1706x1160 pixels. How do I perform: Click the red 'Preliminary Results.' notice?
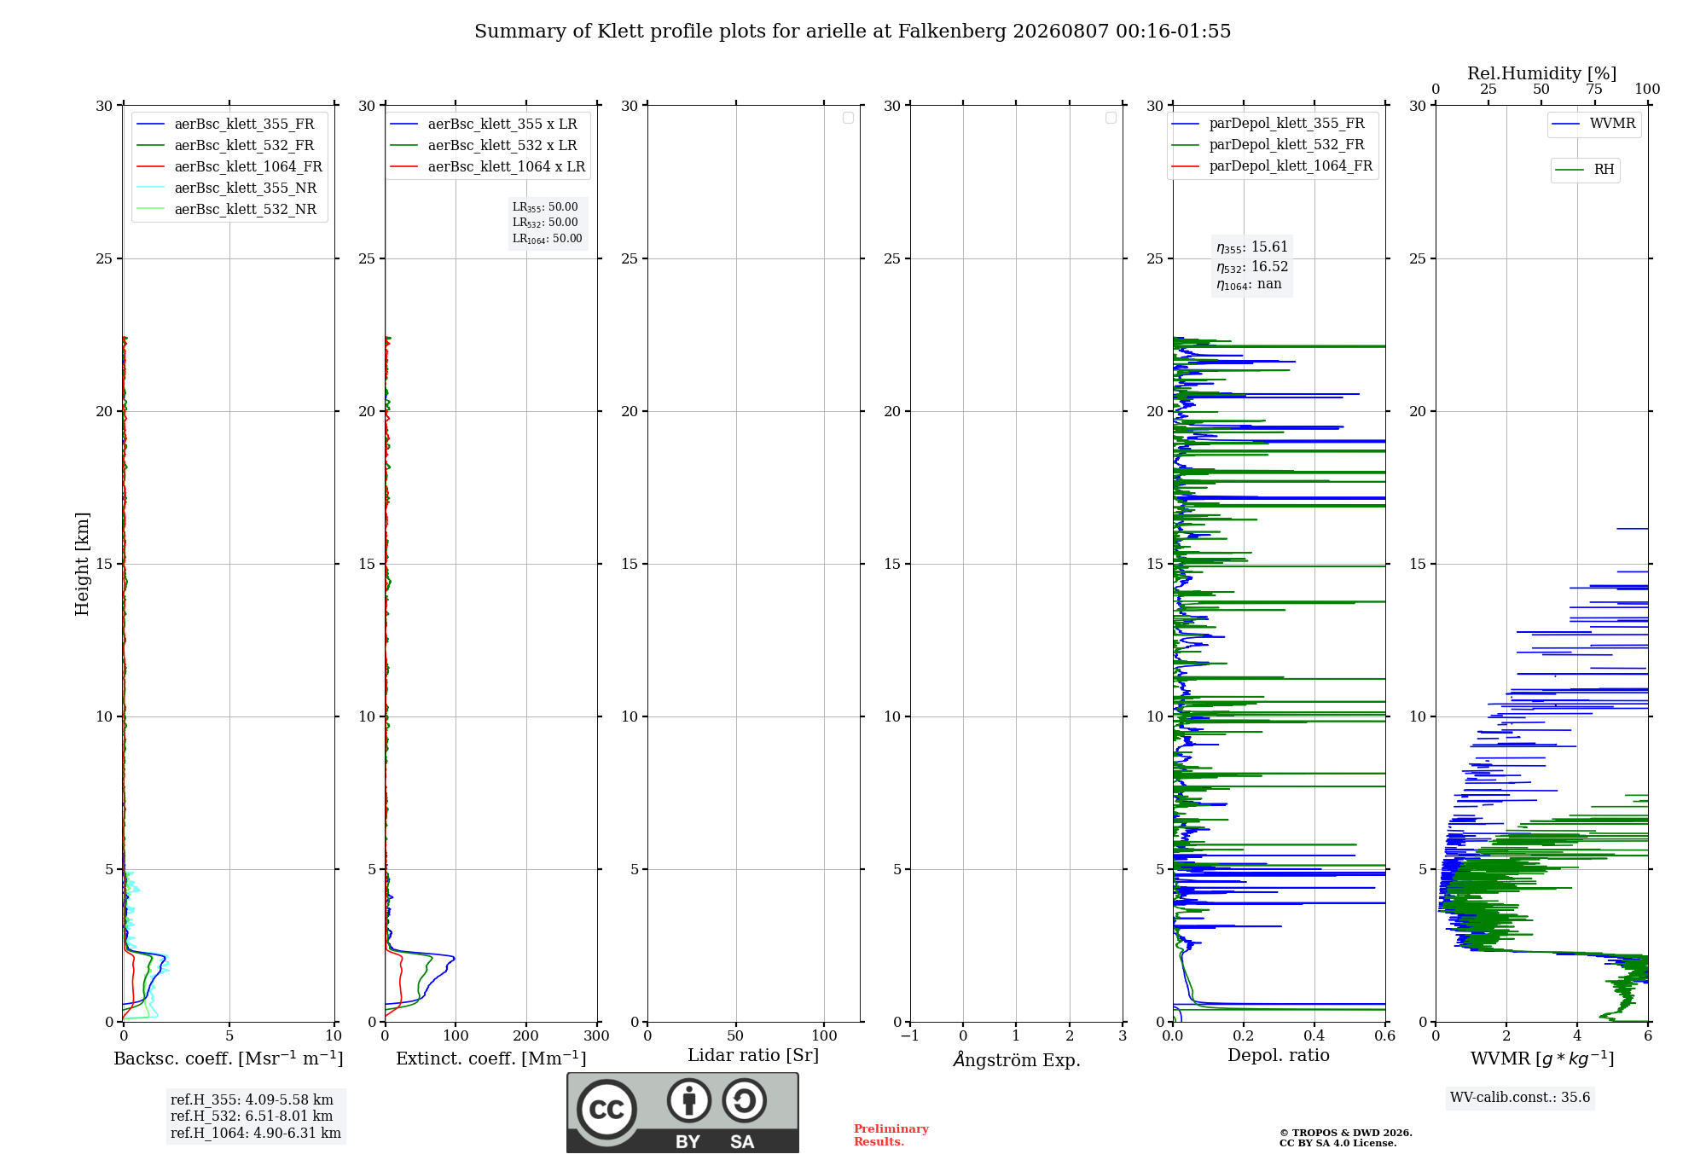coord(891,1135)
